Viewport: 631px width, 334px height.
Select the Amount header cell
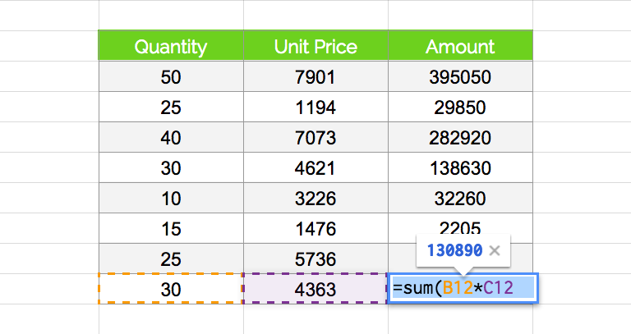[460, 46]
